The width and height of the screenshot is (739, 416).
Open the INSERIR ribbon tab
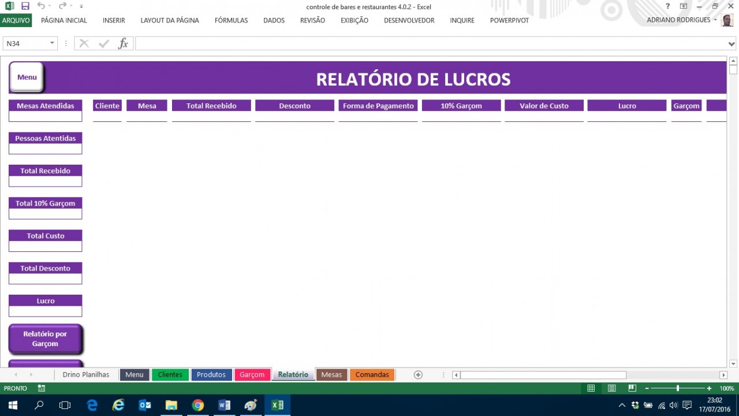(114, 20)
